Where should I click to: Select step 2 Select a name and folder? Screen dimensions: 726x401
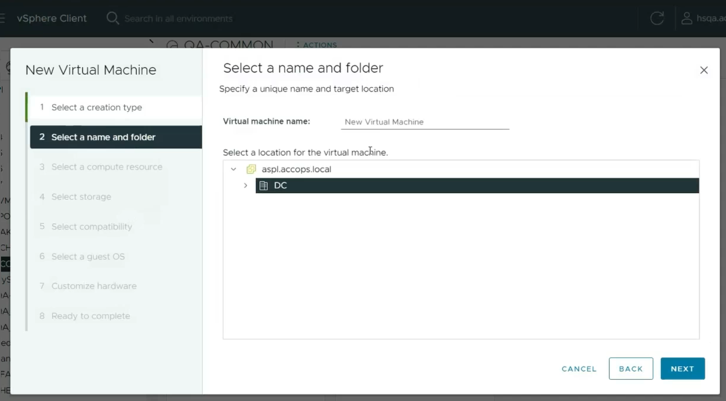103,137
